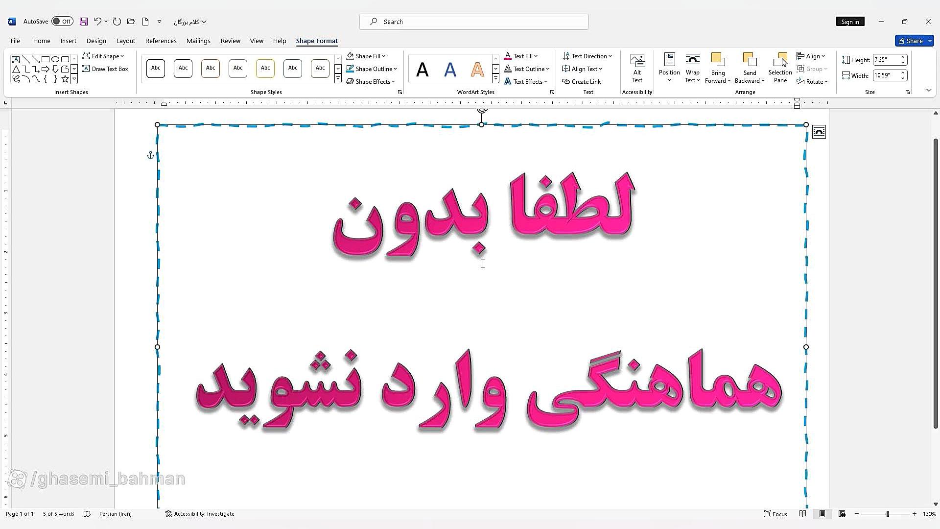Open the Selection Pane
940x529 pixels.
(780, 68)
